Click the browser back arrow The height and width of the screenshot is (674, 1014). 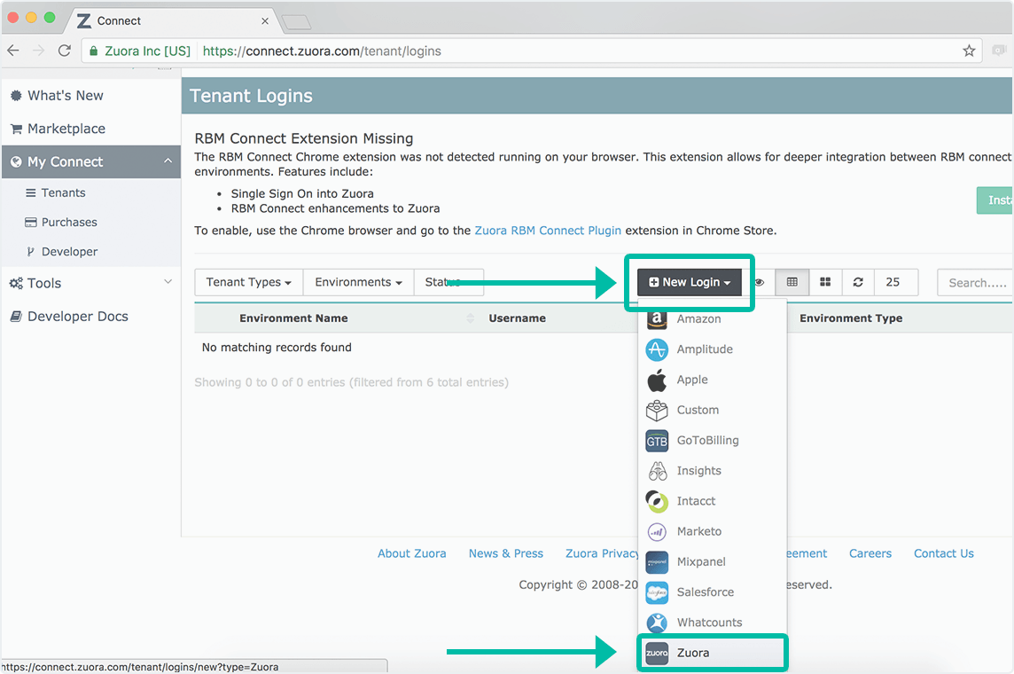click(x=13, y=51)
